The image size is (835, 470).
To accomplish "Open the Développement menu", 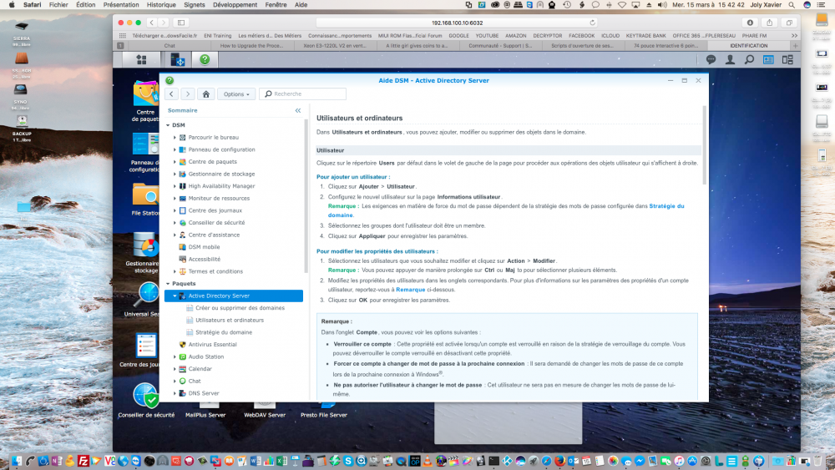I will tap(235, 5).
